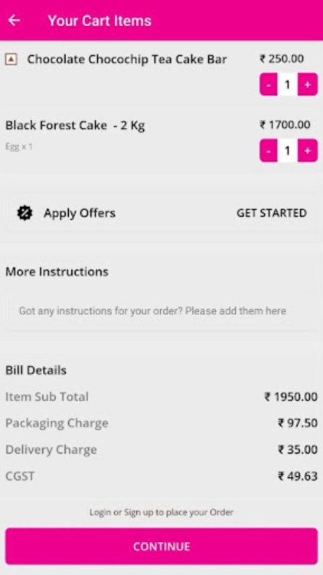
Task: Increase Black Forest Cake quantity
Action: (x=307, y=151)
